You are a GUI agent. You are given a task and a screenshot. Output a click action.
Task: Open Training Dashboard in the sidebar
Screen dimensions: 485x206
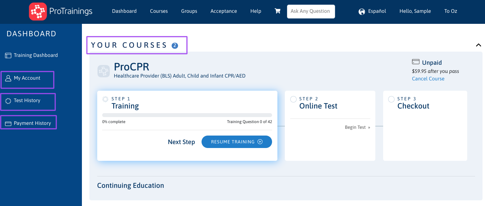pos(36,56)
